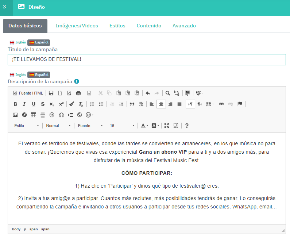Open the Fuente font dropdown
Image resolution: width=290 pixels, height=238 pixels.
pos(90,126)
